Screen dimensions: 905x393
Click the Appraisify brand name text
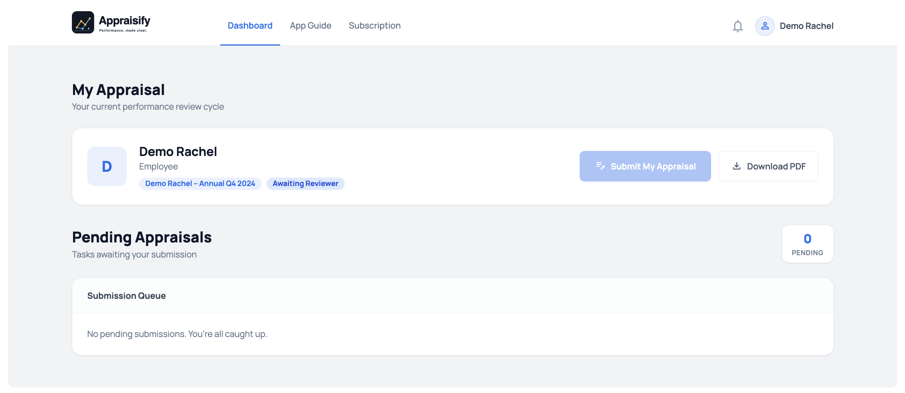pyautogui.click(x=124, y=21)
